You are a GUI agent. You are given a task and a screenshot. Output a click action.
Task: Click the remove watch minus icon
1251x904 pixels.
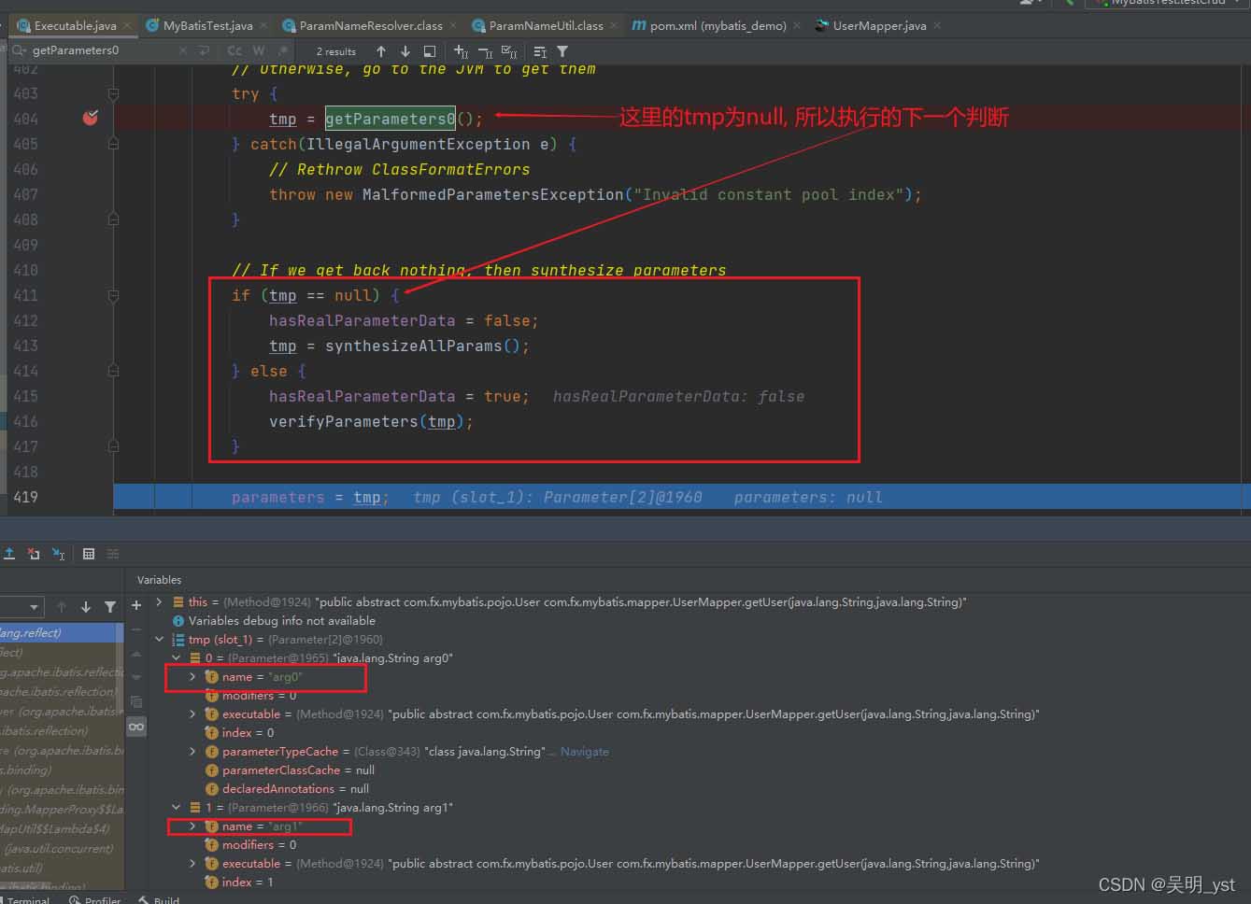(136, 629)
